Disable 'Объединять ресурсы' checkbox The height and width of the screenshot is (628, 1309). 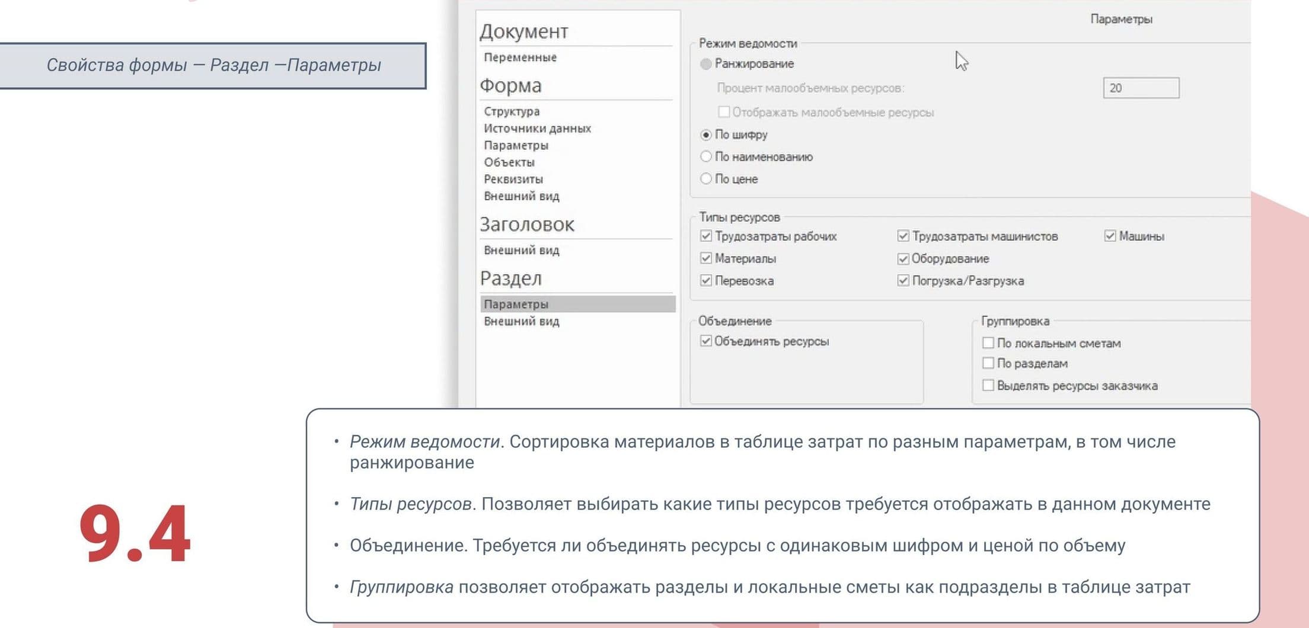pos(705,341)
